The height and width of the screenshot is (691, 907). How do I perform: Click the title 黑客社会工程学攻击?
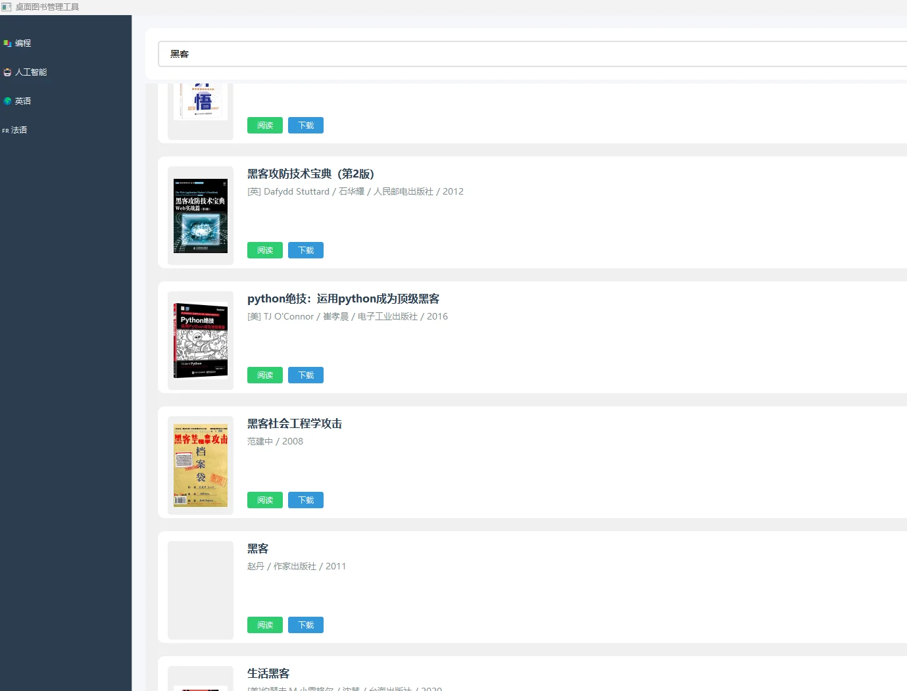coord(295,424)
